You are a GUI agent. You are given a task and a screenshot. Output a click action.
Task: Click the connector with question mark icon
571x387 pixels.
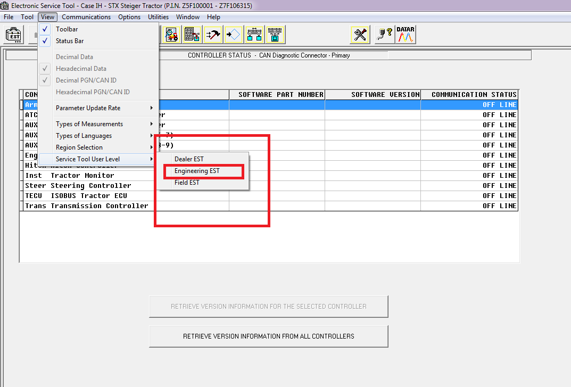tap(385, 35)
